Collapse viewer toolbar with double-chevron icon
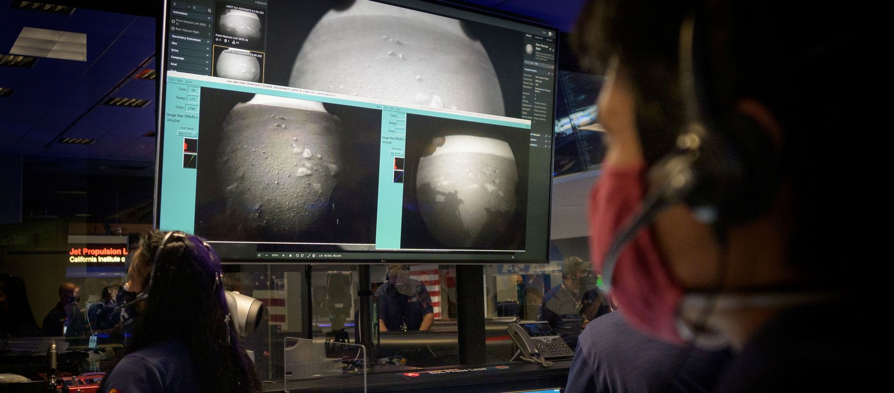The image size is (894, 393). pyautogui.click(x=259, y=255)
